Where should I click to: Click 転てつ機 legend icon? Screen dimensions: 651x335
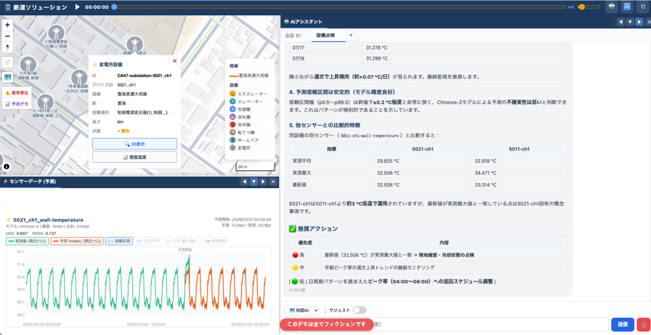[x=233, y=132]
